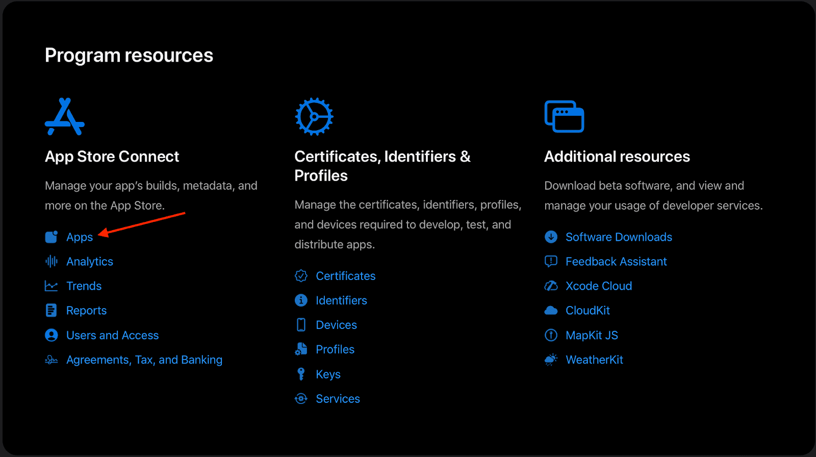Click the Devices phone icon
This screenshot has height=457, width=816.
point(301,325)
